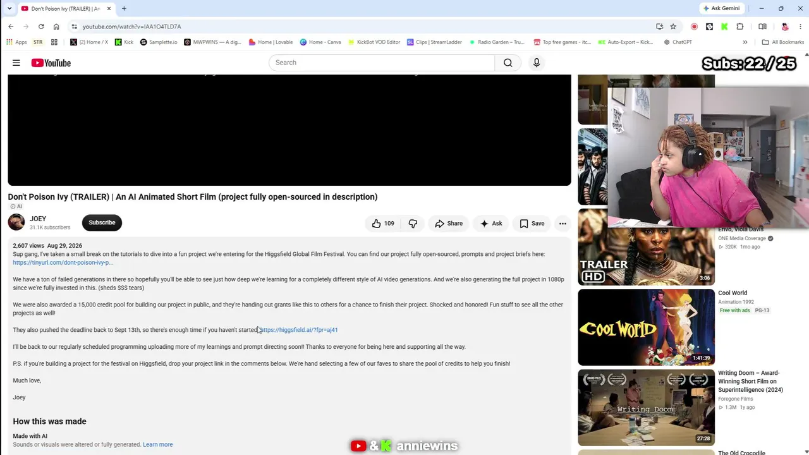Screen dimensions: 809x455
Task: Open the Clips | StreamLadder bookmark
Action: coord(434,42)
